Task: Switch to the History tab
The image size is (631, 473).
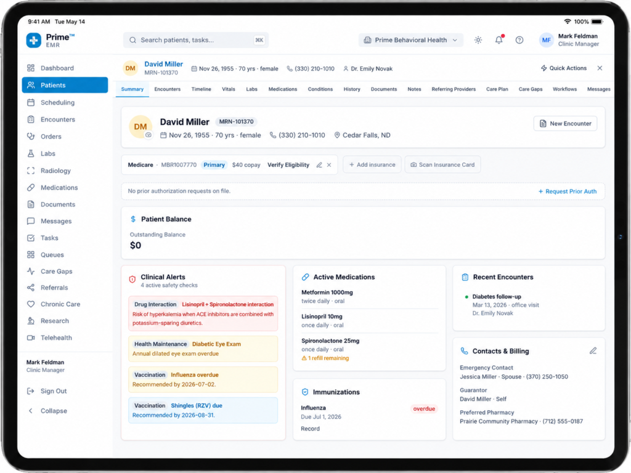Action: [x=352, y=89]
